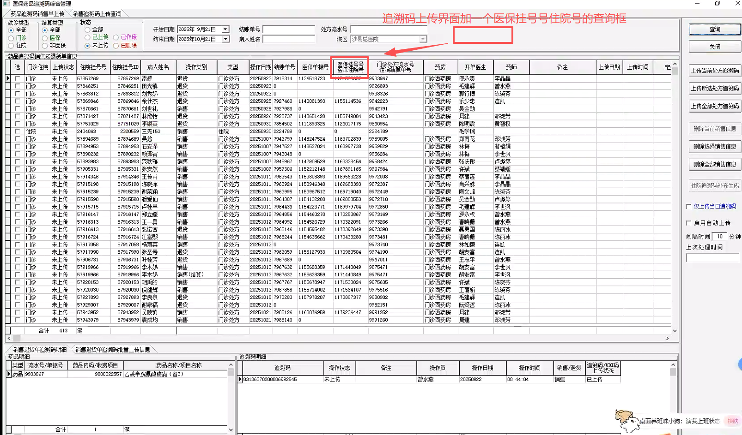Tick the row checkbox for 结账单号 7918314
The height and width of the screenshot is (435, 742).
(18, 78)
